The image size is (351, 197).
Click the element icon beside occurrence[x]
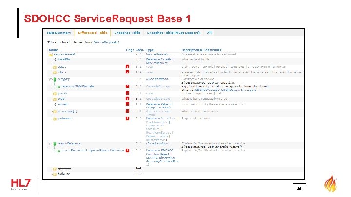pos(55,111)
